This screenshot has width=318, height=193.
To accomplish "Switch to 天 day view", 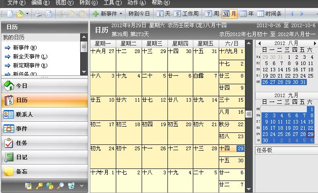I will tap(163, 14).
